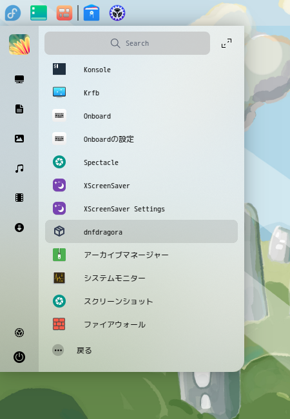The width and height of the screenshot is (290, 419).
Task: Click the flower user avatar picture
Action: [19, 44]
